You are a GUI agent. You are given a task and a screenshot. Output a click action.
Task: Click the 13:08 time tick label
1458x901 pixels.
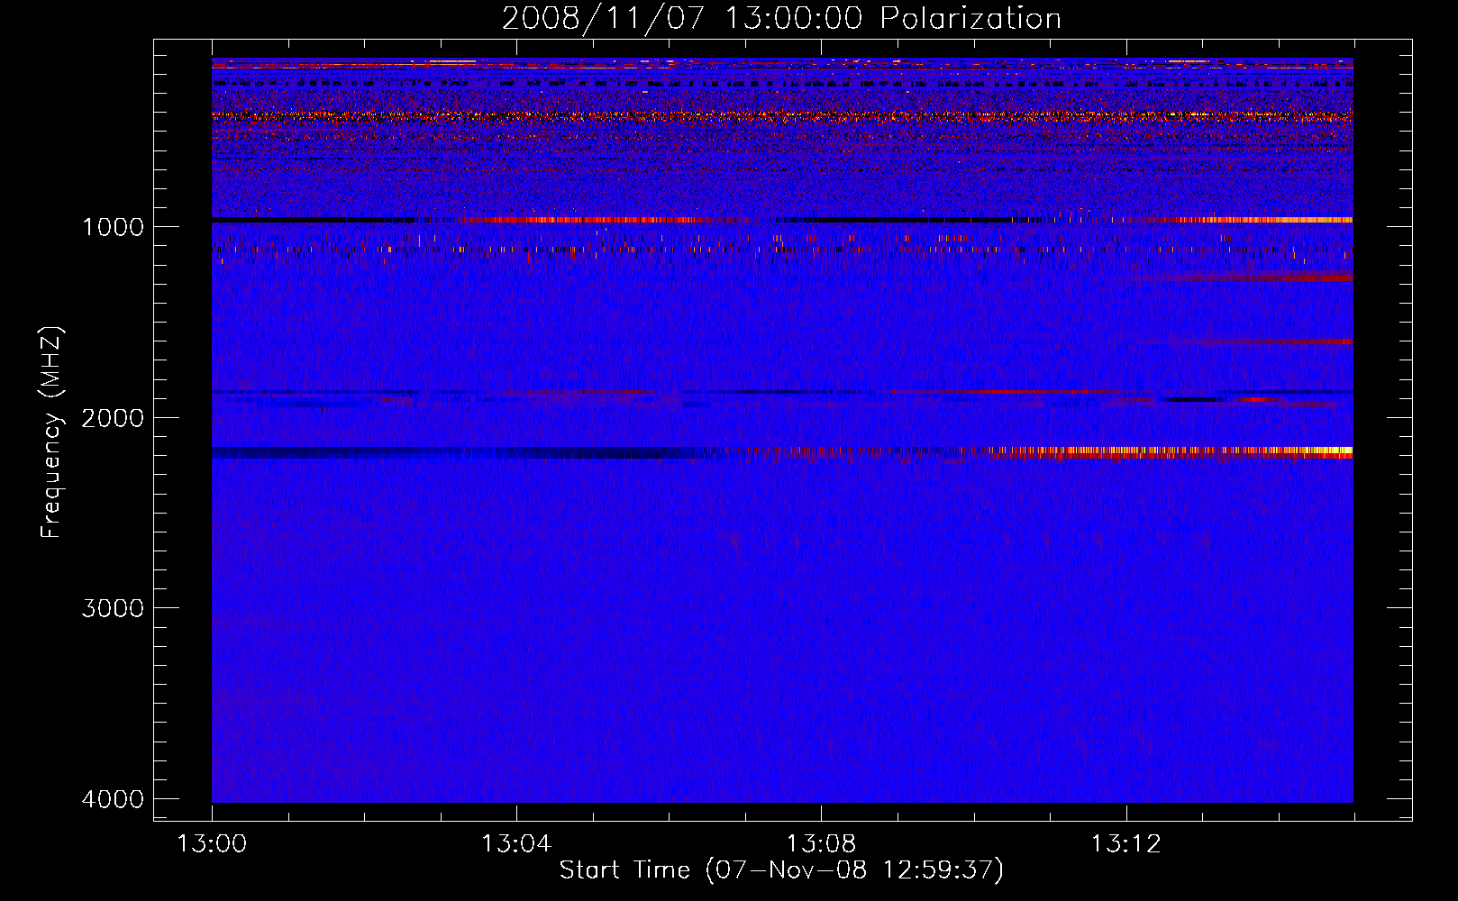[821, 844]
